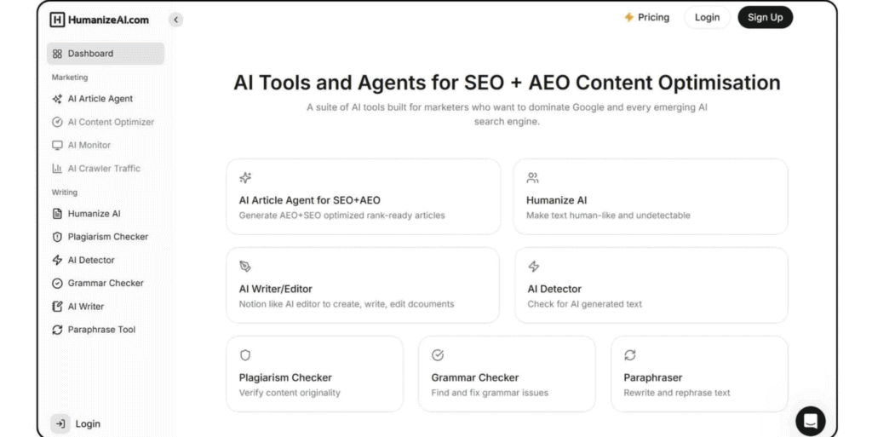Screen dimensions: 872x437
Task: Open the chat support bubble icon
Action: tap(810, 421)
